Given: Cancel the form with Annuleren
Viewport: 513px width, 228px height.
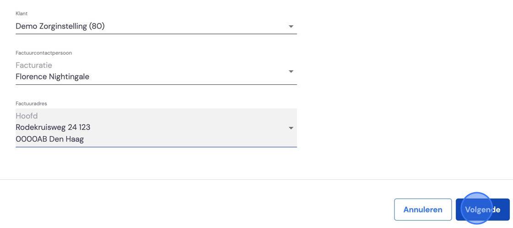Looking at the screenshot, I should (423, 210).
